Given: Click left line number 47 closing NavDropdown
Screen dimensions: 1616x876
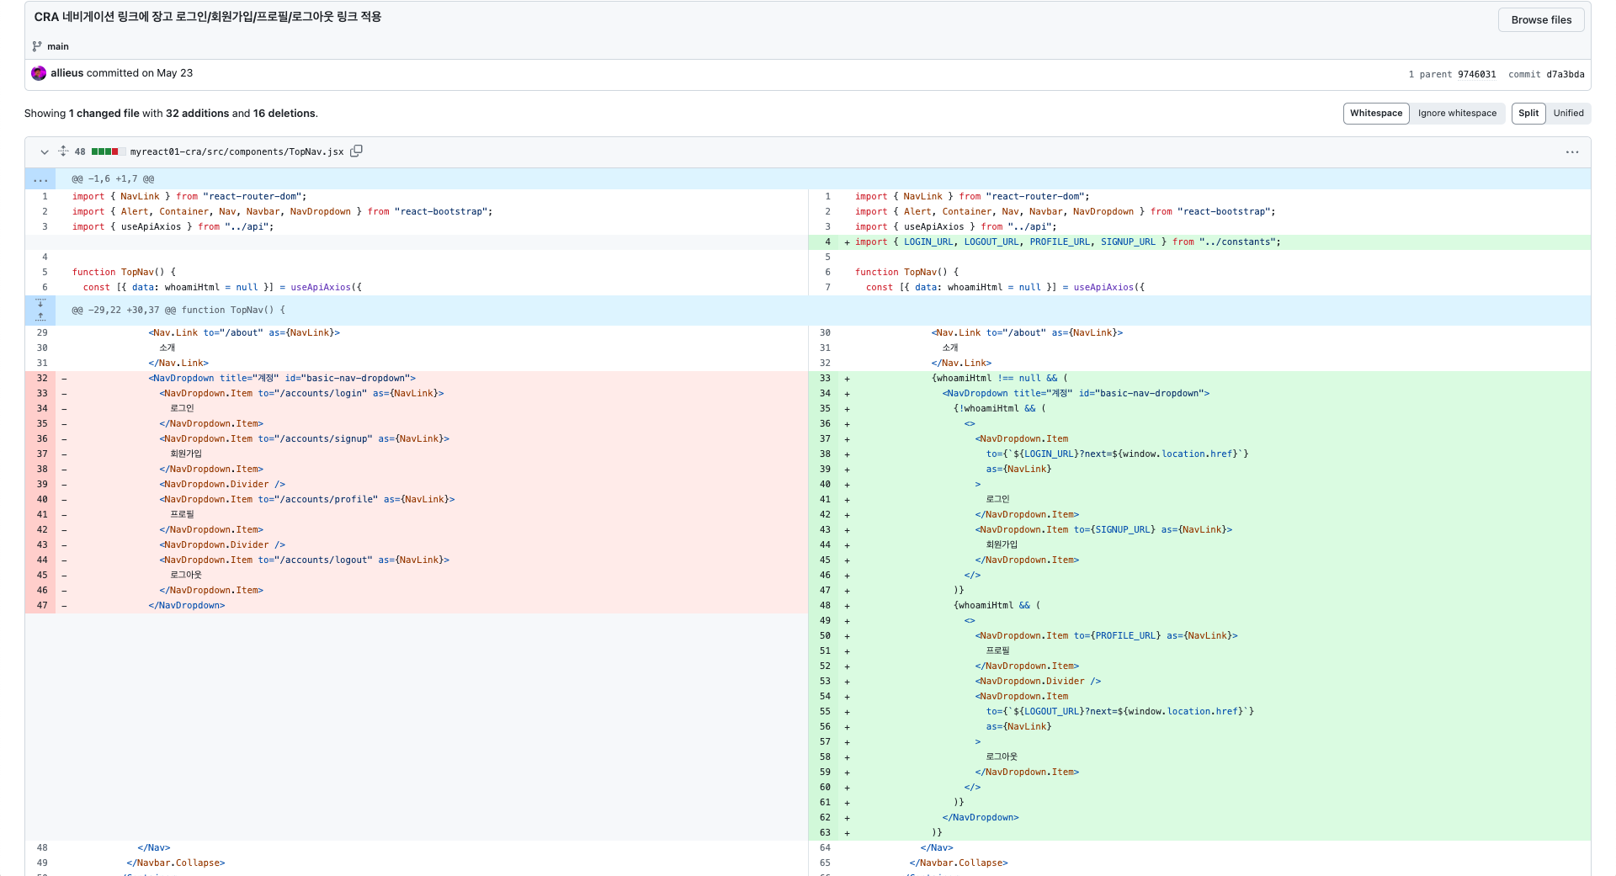Looking at the screenshot, I should 40,606.
